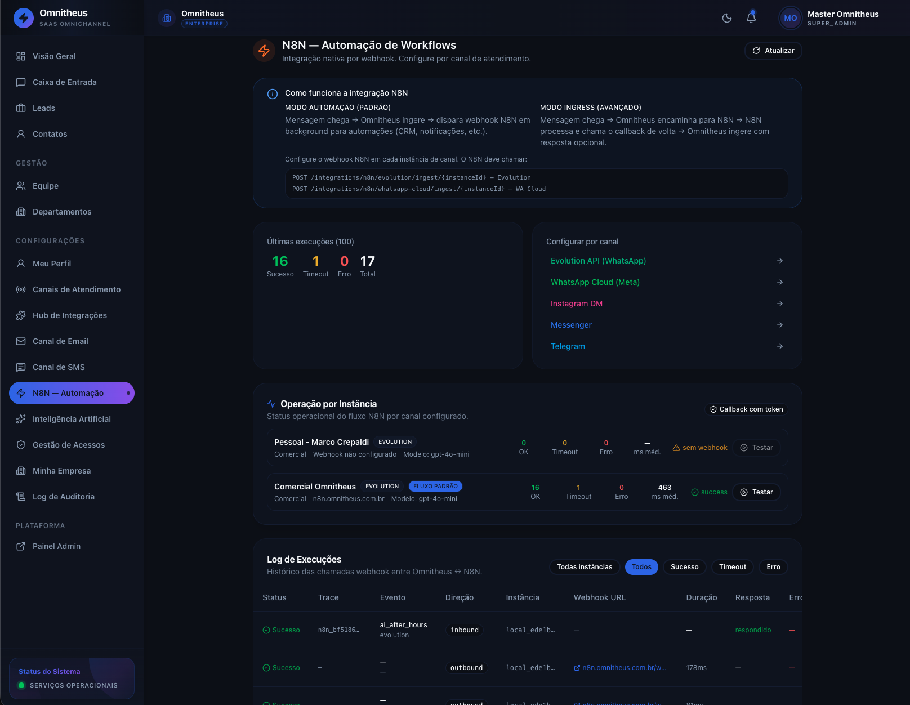The height and width of the screenshot is (705, 910).
Task: Click the Log de Auditoria scroll icon
Action: 21,497
